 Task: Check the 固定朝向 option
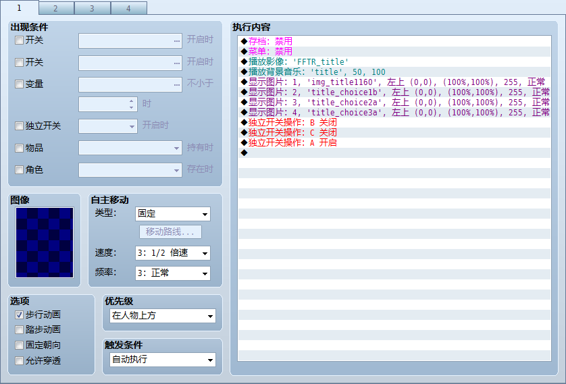tap(19, 346)
